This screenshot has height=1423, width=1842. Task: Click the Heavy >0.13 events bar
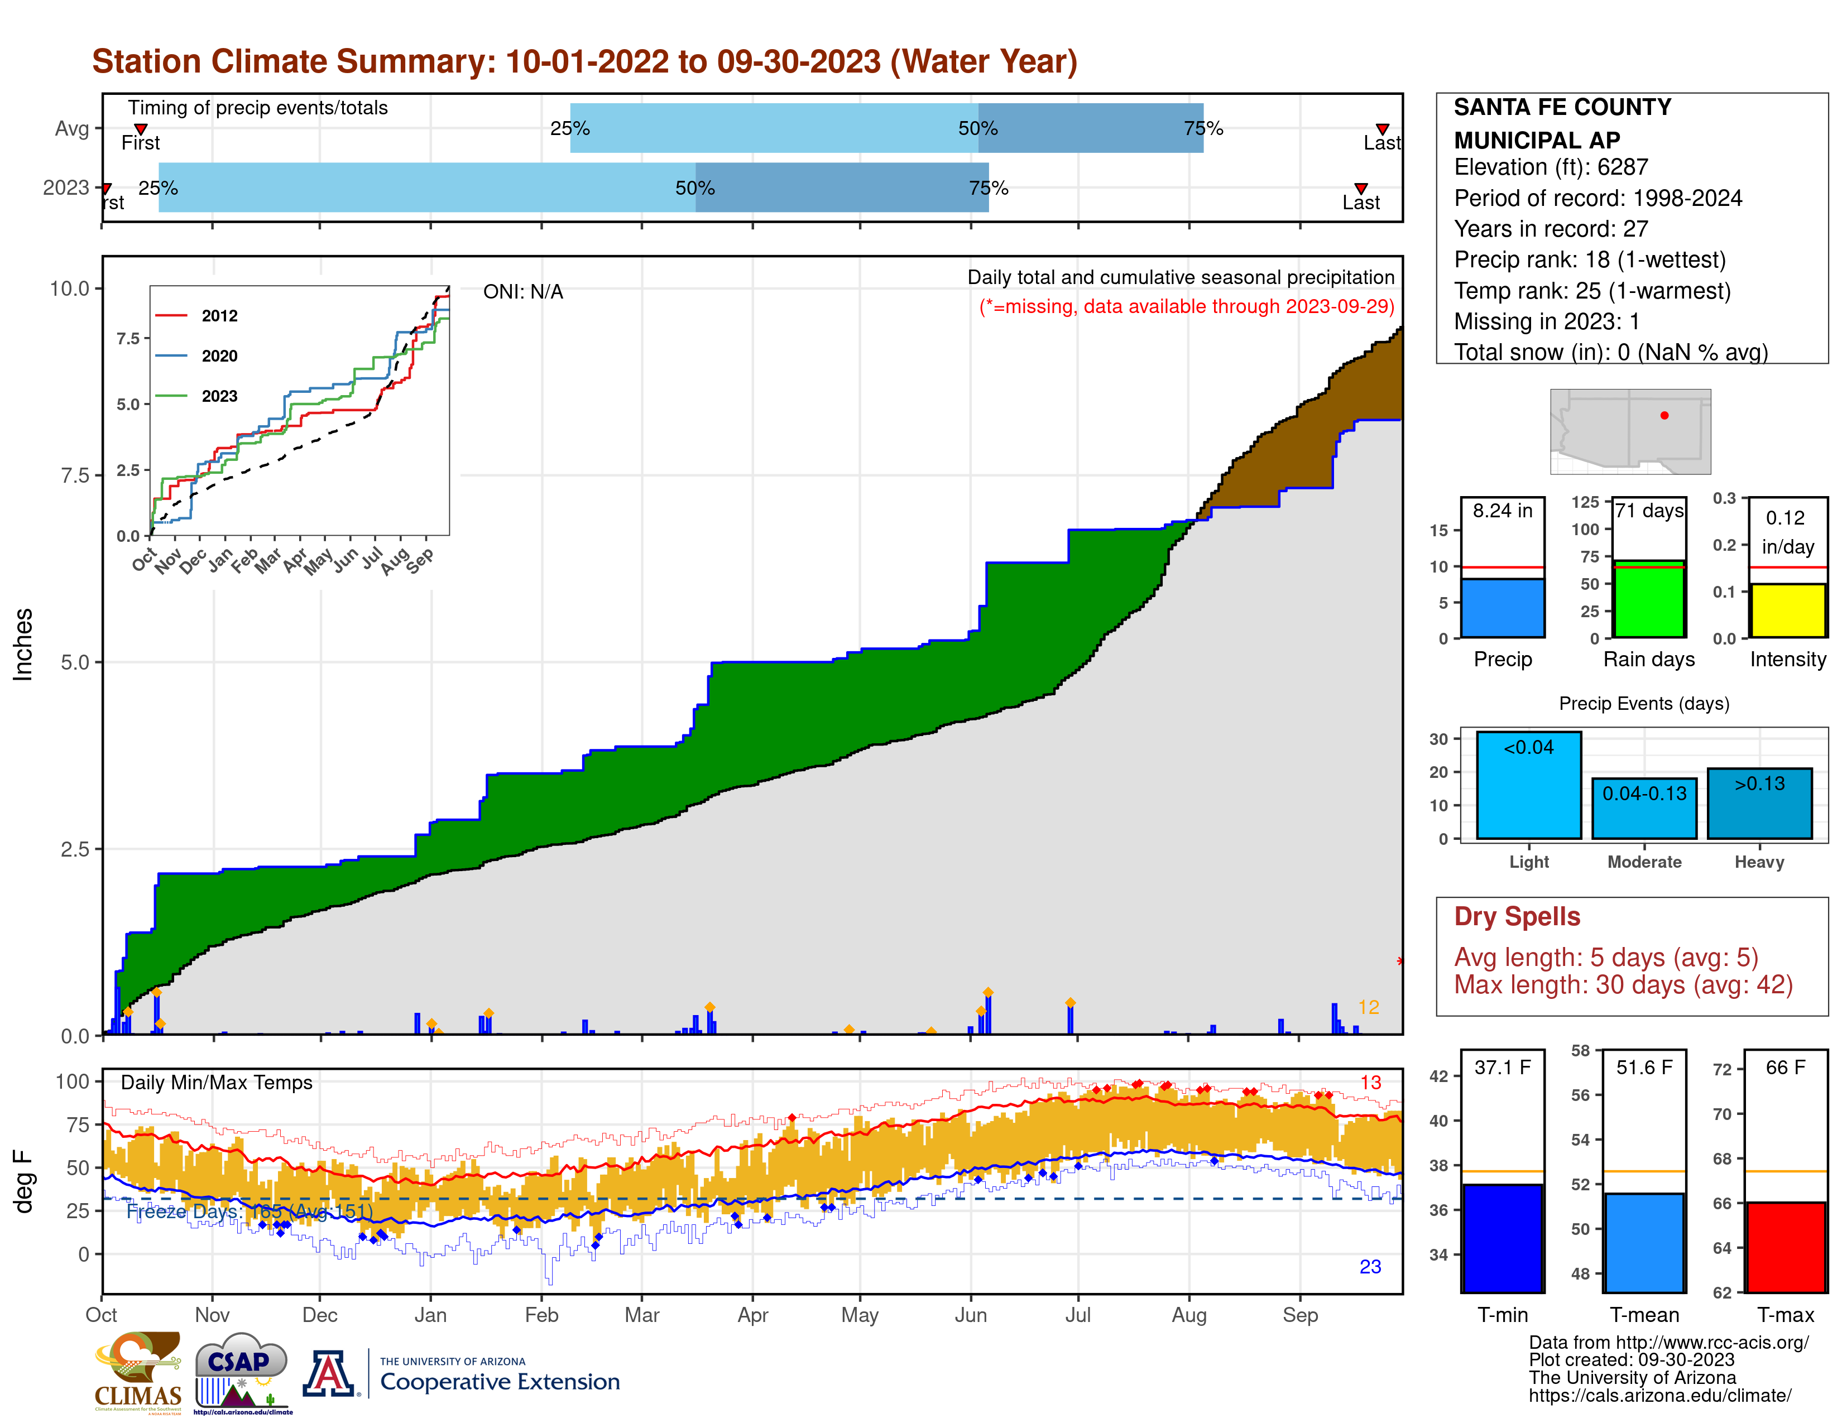pos(1759,804)
